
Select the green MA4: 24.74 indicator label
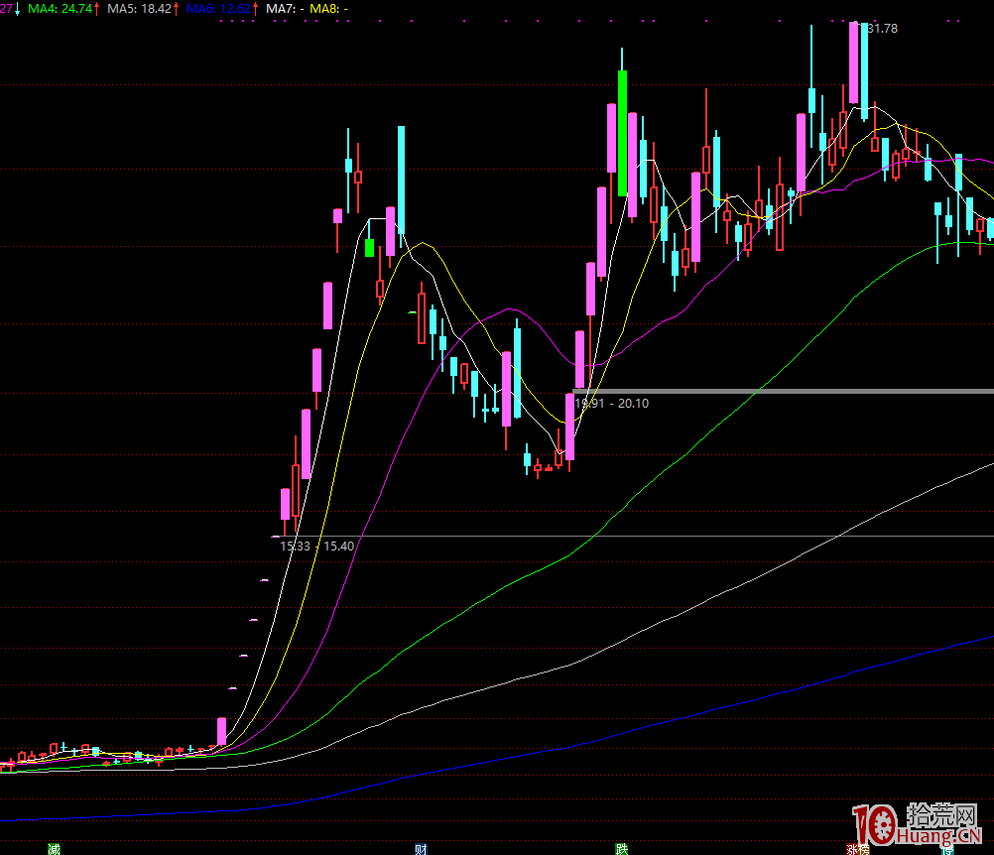(60, 8)
